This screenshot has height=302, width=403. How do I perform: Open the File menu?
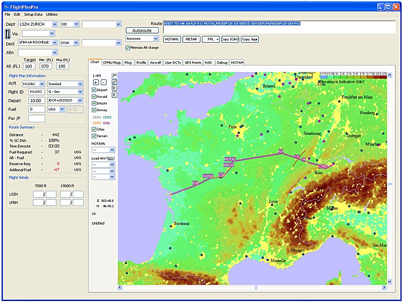8,15
